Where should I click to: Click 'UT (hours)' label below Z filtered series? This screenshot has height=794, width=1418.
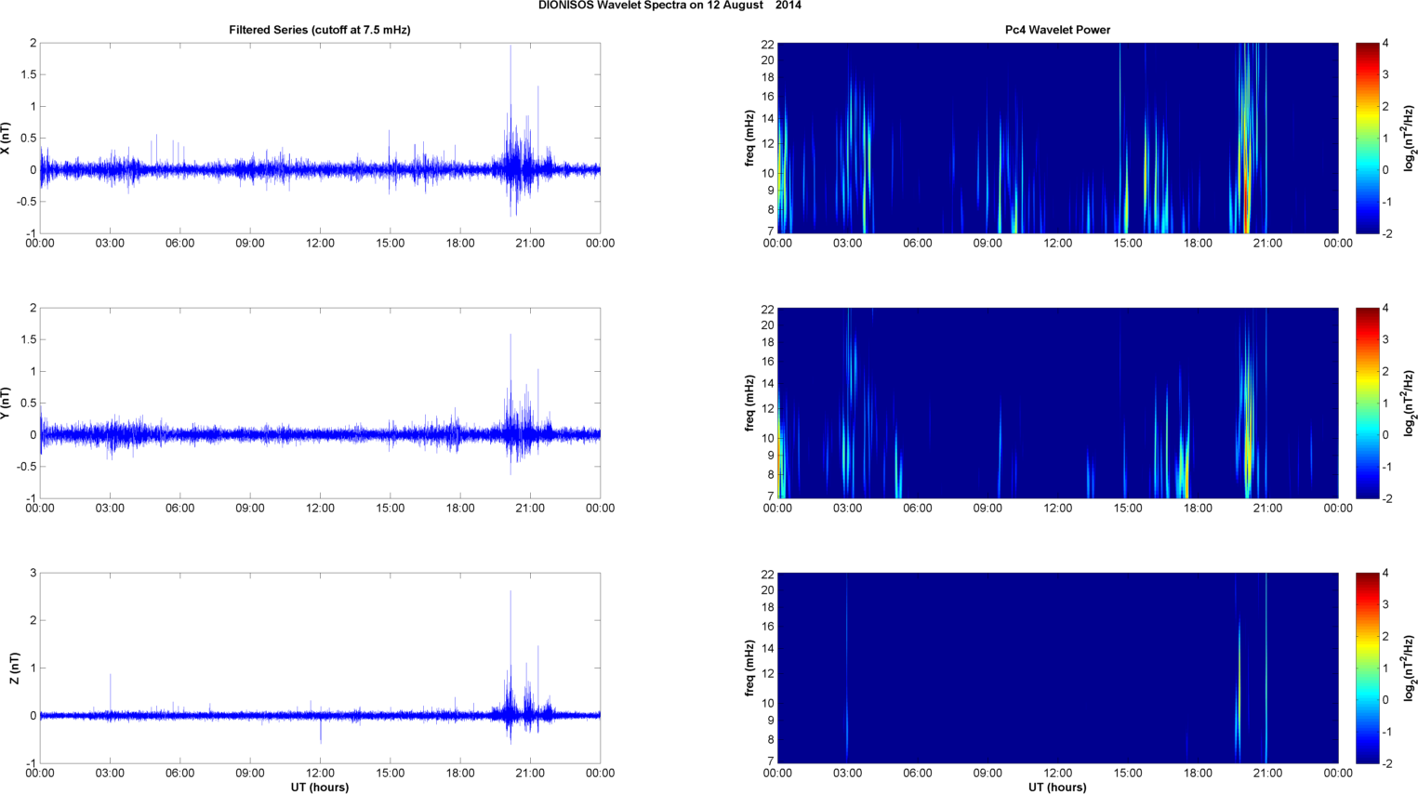coord(320,787)
